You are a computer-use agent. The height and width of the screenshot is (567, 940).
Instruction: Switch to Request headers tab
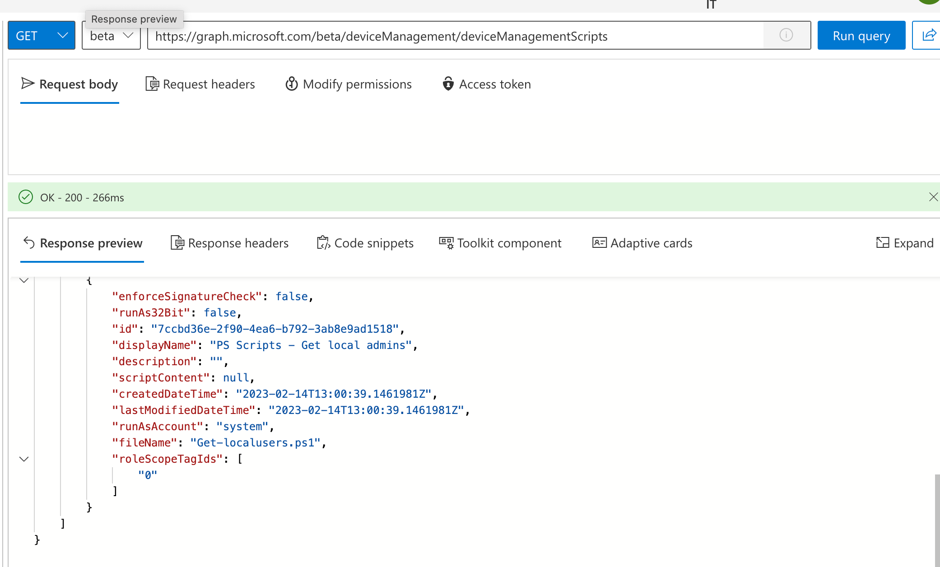click(200, 84)
